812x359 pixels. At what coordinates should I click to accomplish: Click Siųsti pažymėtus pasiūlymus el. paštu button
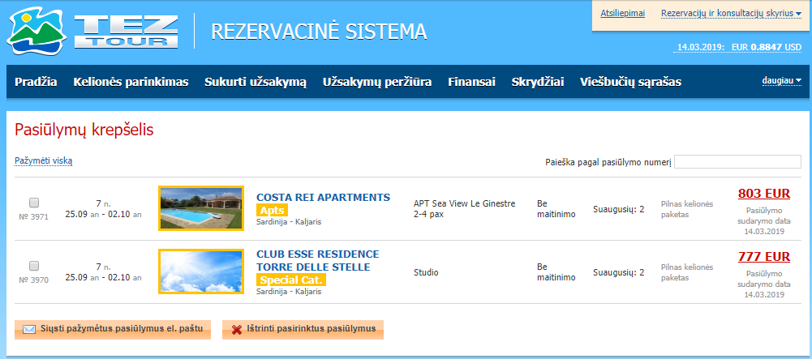coord(113,330)
